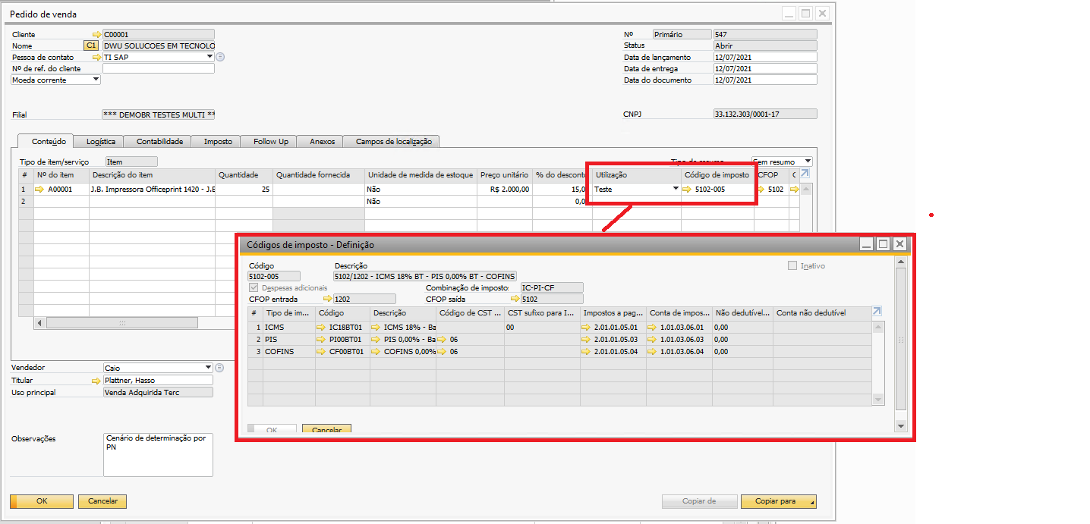Click link arrow beside Titular Plattner, Hasso
The width and height of the screenshot is (1090, 524).
[96, 380]
